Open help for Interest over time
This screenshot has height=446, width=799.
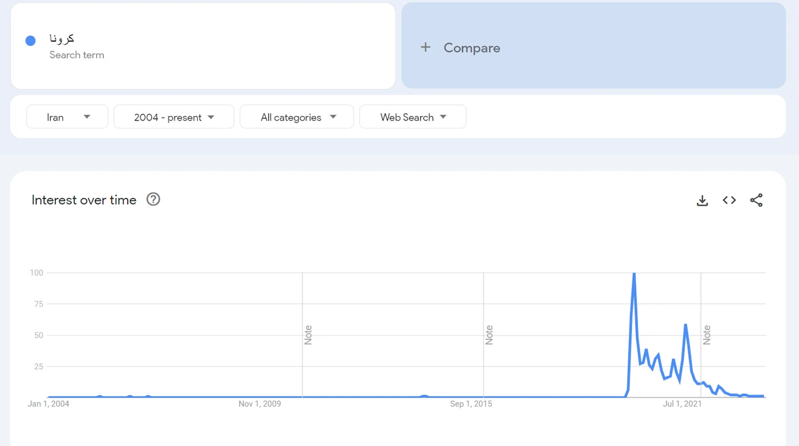coord(153,199)
